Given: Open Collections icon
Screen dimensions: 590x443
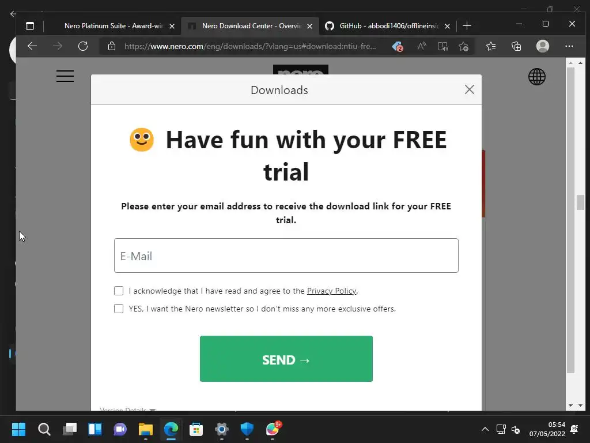Looking at the screenshot, I should click(516, 46).
